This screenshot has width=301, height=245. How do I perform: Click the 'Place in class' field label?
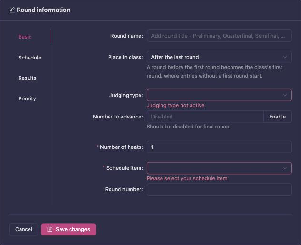pyautogui.click(x=125, y=57)
